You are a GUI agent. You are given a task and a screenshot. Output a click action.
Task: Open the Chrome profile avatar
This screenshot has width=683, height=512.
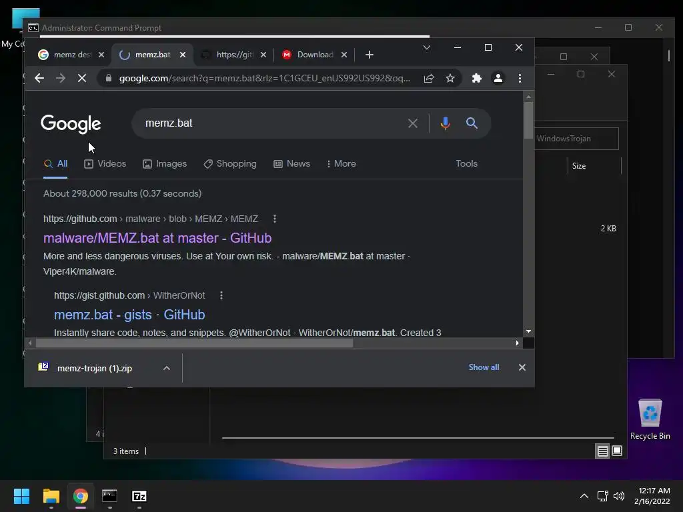coord(498,79)
